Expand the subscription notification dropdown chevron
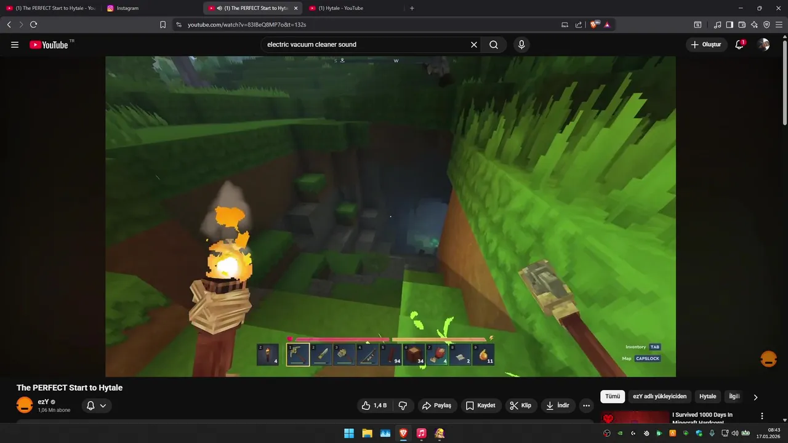 coord(103,405)
